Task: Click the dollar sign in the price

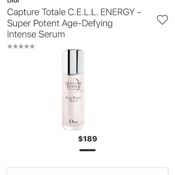Action: pyautogui.click(x=80, y=139)
